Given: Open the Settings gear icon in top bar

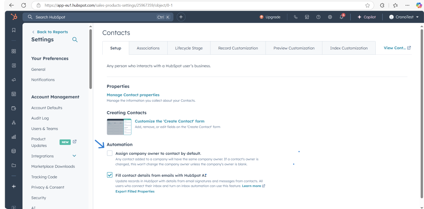Looking at the screenshot, I should (330, 17).
